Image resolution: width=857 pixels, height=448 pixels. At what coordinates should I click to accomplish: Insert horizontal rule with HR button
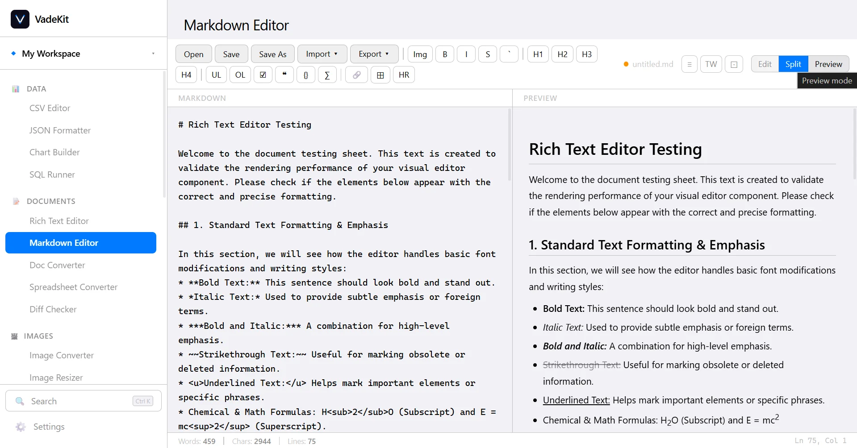[x=404, y=75]
